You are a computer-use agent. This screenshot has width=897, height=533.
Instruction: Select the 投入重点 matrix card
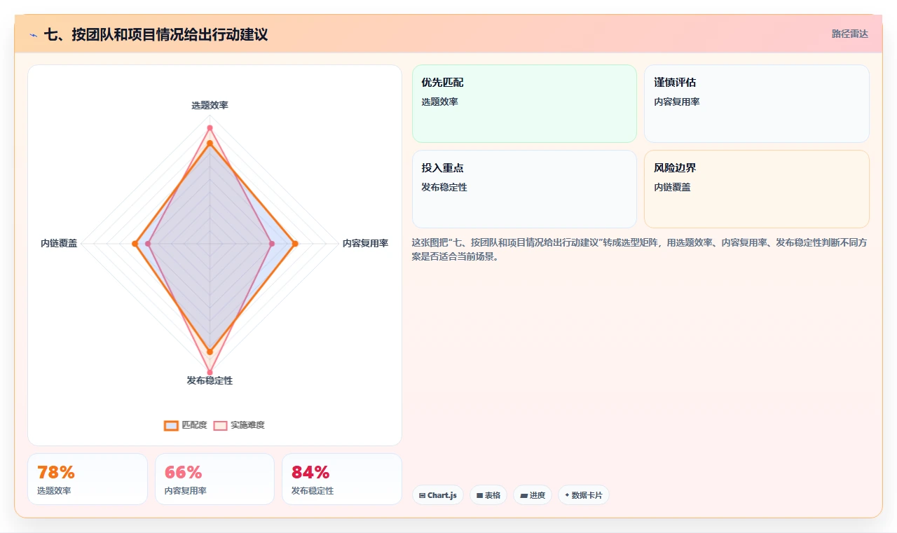[x=524, y=189]
